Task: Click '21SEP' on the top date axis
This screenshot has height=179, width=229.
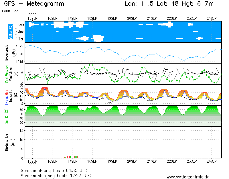Action: point(152,18)
